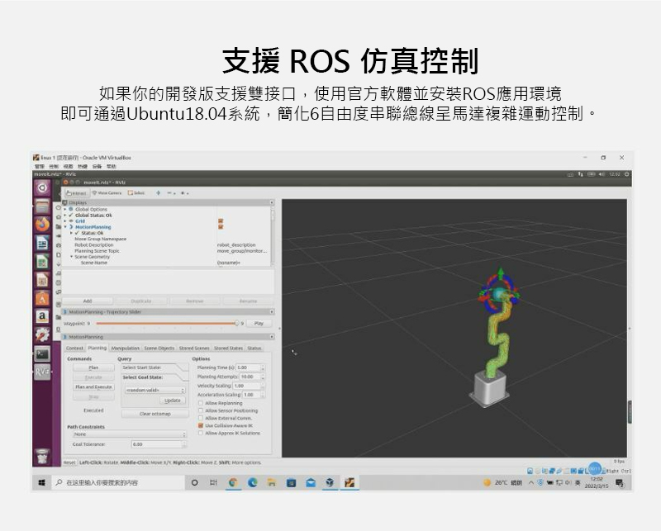Open Microsoft Edge from the Windows taskbar

(x=251, y=482)
